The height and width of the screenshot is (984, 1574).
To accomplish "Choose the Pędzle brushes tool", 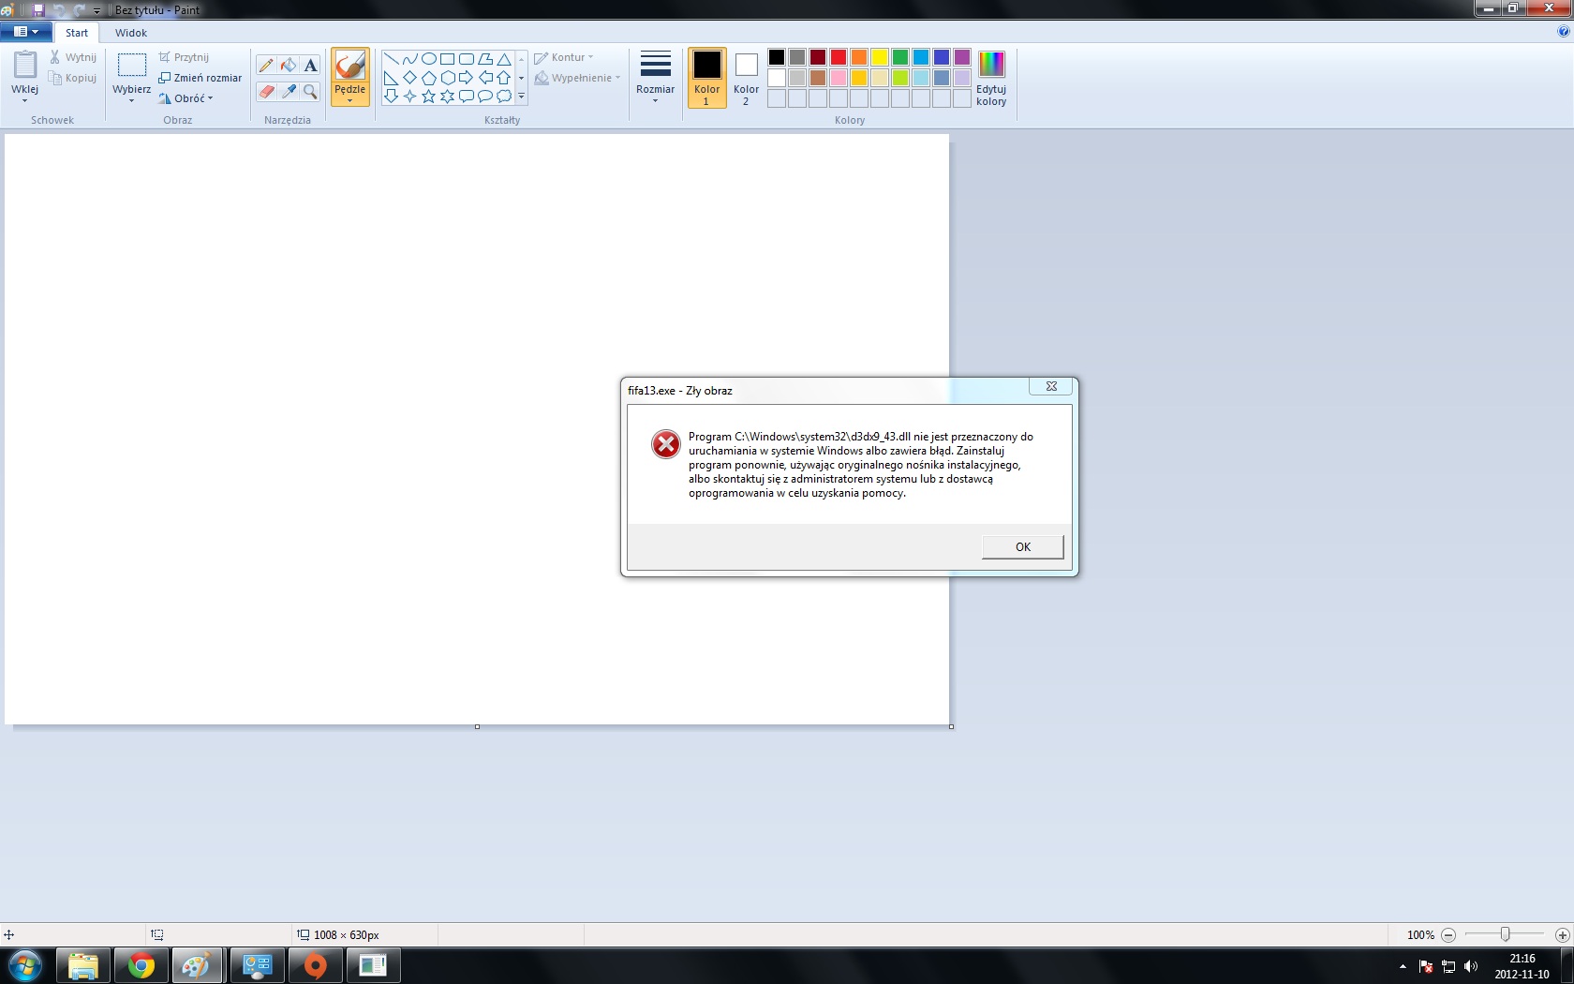I will pos(349,76).
